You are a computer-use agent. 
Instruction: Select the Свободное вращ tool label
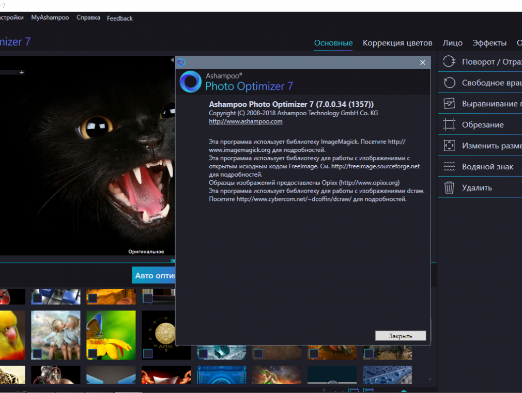tap(492, 83)
